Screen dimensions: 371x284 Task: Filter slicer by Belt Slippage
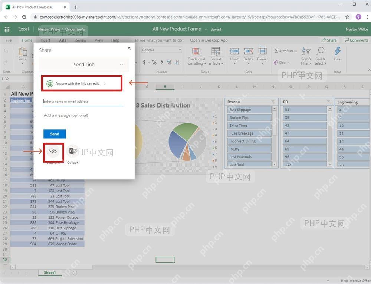[x=249, y=110]
